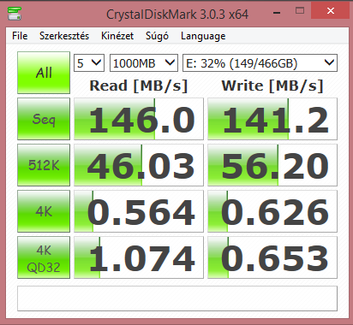Start the 4K QD32 benchmark test

point(44,257)
